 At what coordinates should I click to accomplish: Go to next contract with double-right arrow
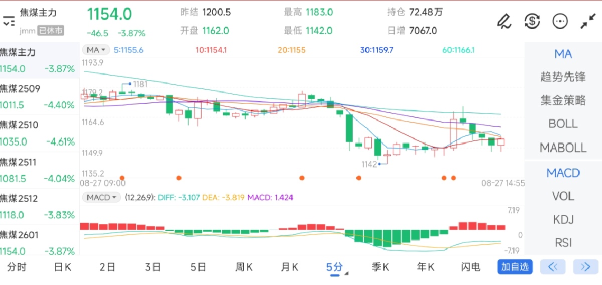[585, 266]
